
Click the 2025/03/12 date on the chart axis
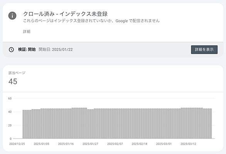click(x=188, y=144)
